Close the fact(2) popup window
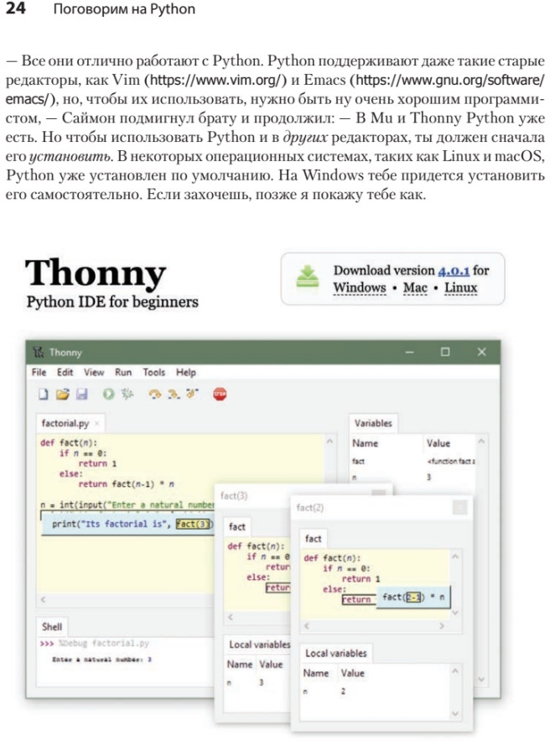550x742 pixels. [x=459, y=507]
